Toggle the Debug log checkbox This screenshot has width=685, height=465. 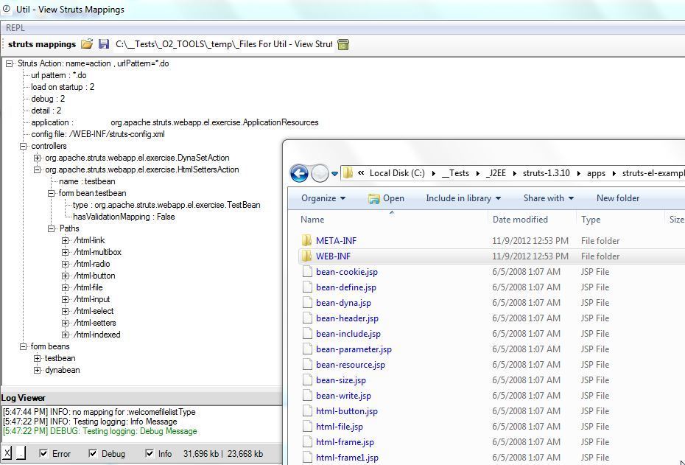tap(93, 453)
